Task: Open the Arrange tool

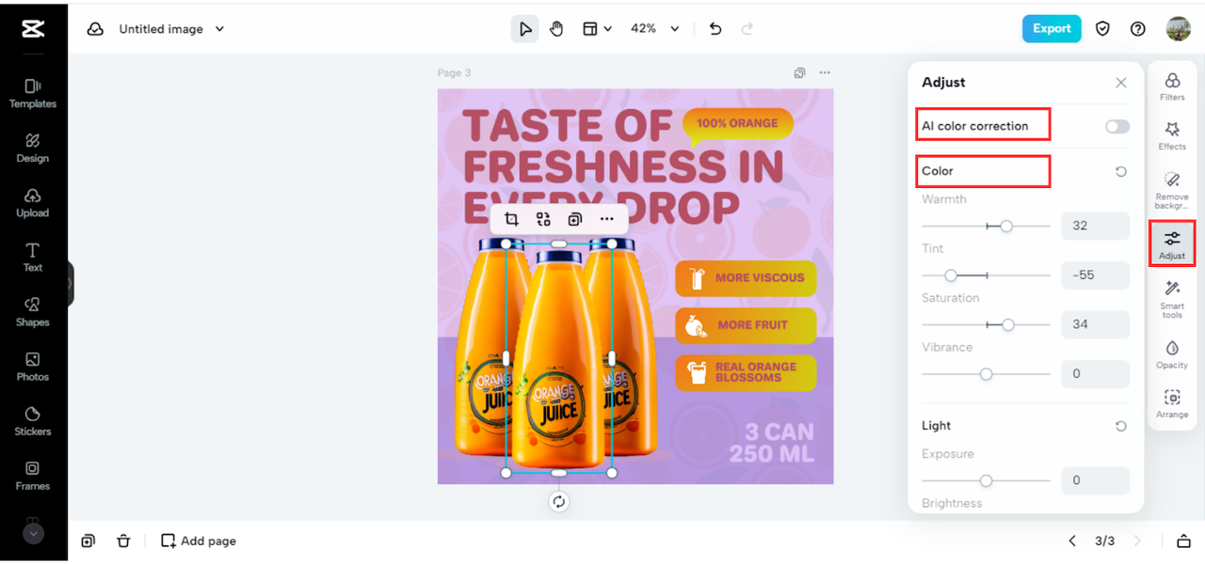Action: pyautogui.click(x=1172, y=404)
